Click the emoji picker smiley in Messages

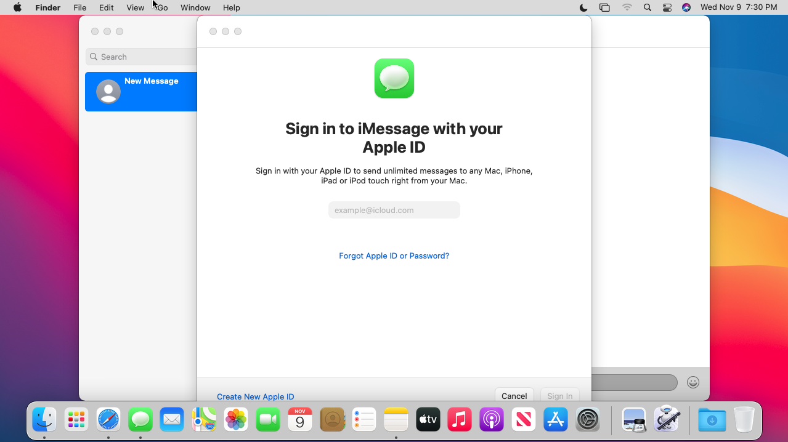[693, 382]
